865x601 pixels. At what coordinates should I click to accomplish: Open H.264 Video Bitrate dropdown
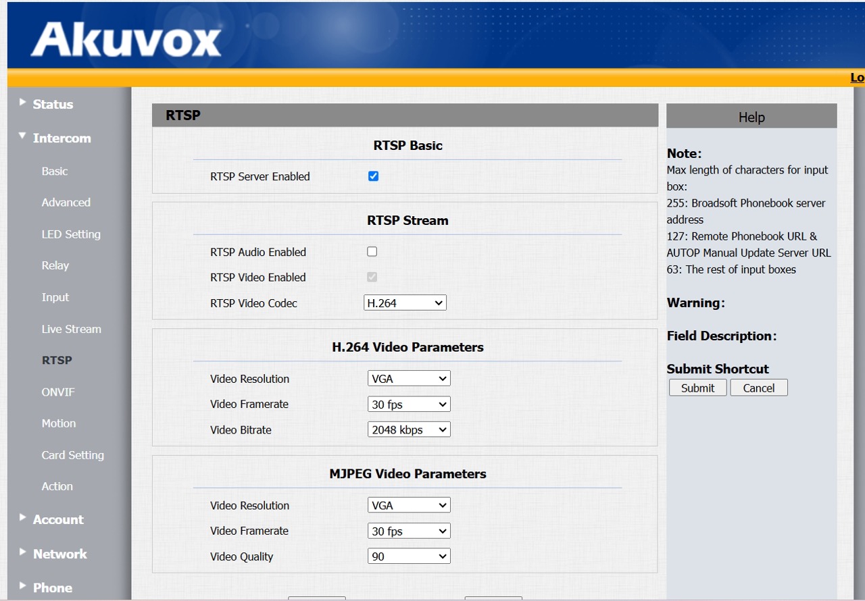click(x=409, y=429)
